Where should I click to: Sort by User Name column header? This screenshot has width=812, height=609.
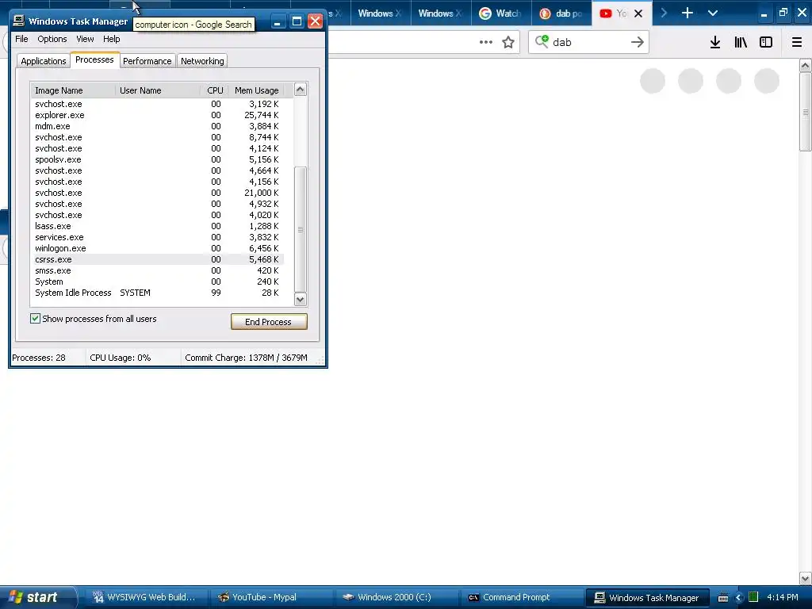point(158,90)
